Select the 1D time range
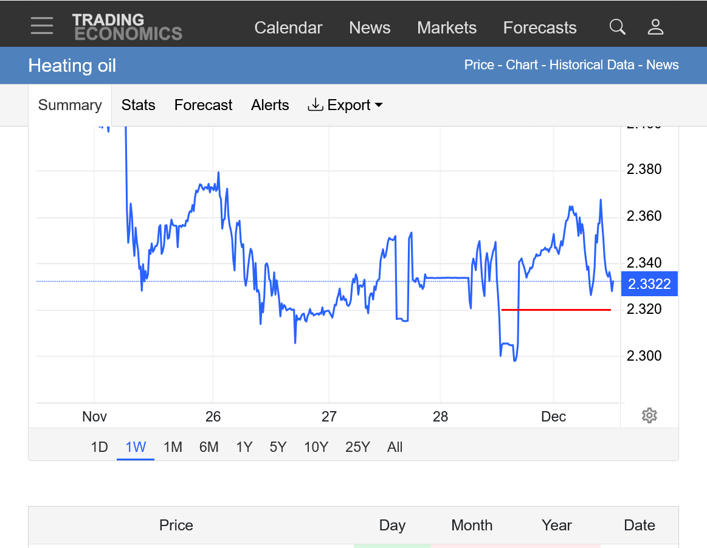 click(99, 447)
